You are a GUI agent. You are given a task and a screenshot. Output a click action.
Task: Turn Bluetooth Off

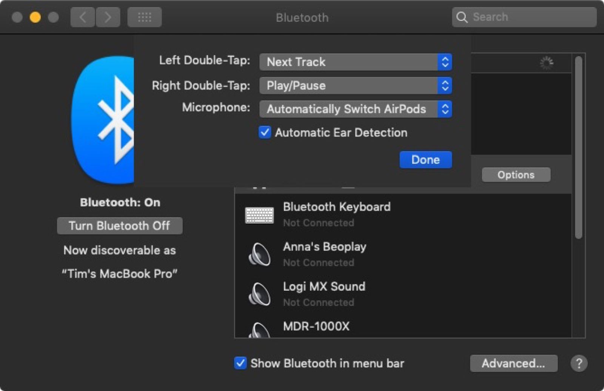coord(119,226)
